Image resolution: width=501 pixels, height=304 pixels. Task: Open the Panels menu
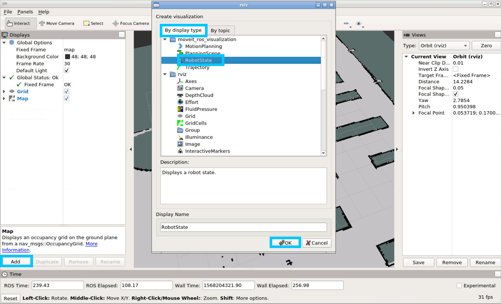click(25, 12)
